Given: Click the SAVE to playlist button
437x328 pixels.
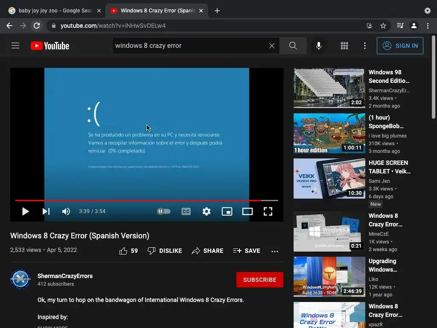Looking at the screenshot, I should pos(246,251).
